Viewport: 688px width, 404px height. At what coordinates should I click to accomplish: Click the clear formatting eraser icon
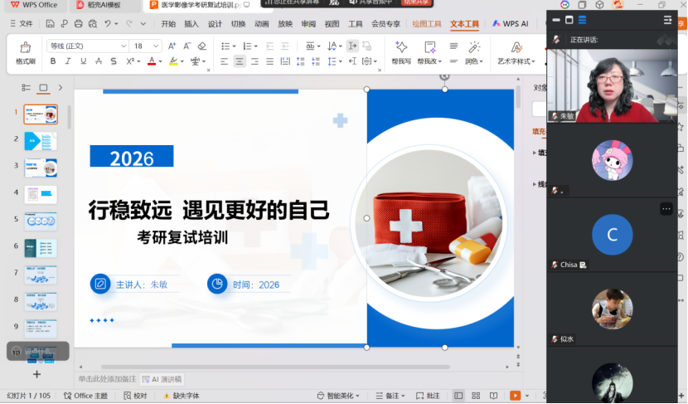tap(202, 46)
